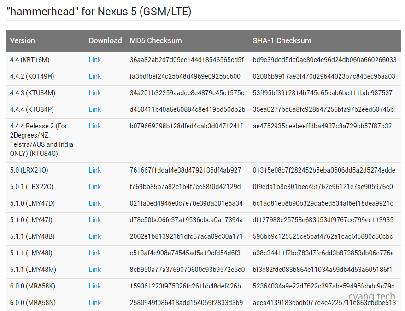405x311 pixels.
Task: Open Link for 4.4.4 Release 2 (KTU84Q)
Action: pos(94,126)
